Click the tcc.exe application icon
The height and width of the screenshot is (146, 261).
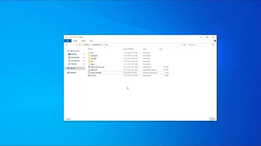pyautogui.click(x=89, y=75)
